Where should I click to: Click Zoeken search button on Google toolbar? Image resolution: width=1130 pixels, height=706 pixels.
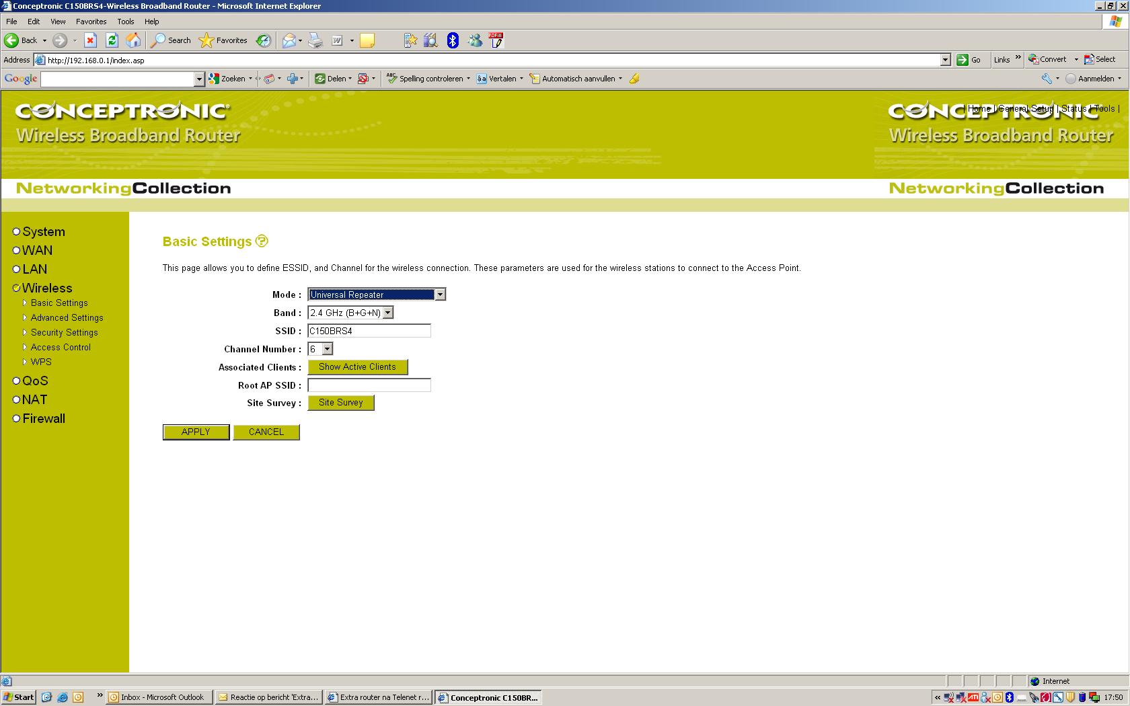tap(227, 79)
